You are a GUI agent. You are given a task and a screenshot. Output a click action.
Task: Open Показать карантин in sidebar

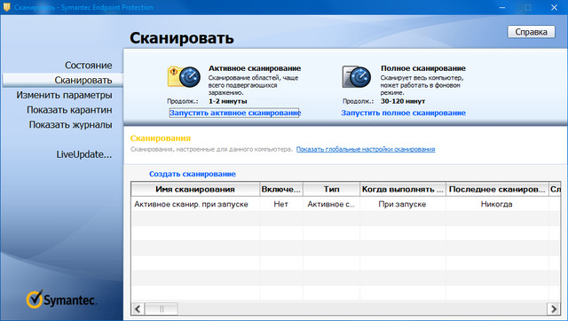pos(69,110)
